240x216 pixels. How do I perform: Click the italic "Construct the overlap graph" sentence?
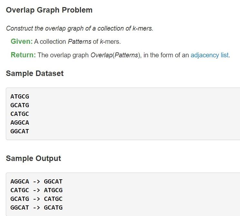click(x=79, y=28)
